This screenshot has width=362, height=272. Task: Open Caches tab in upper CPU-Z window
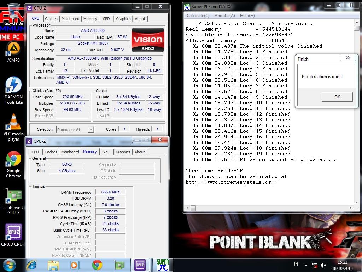click(51, 19)
